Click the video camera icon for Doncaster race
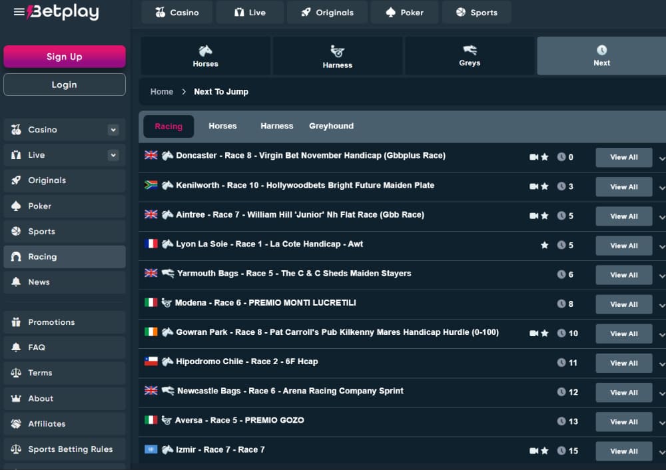Viewport: 666px width, 470px height. tap(533, 157)
